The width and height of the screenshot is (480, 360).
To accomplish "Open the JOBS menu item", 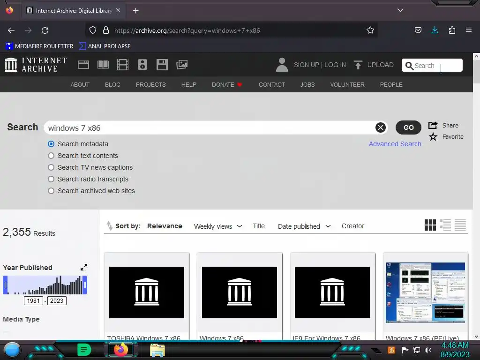I will click(x=307, y=85).
